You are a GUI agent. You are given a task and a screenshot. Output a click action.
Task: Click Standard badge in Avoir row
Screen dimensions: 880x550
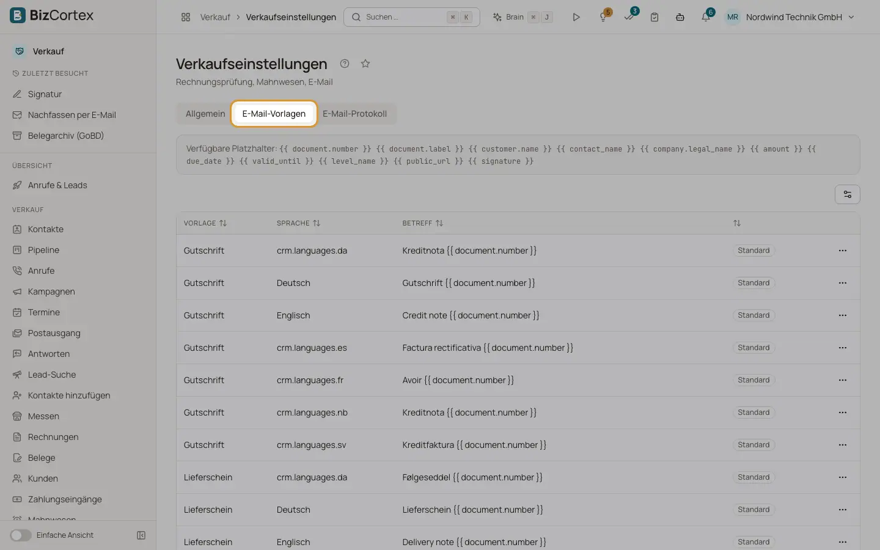(754, 380)
